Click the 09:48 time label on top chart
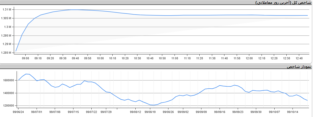The width and height of the screenshot is (313, 117). tap(75, 58)
